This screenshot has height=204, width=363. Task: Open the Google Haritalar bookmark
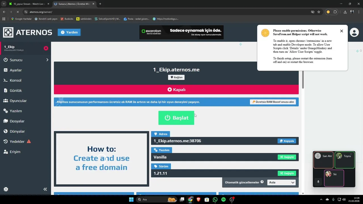(x=21, y=19)
